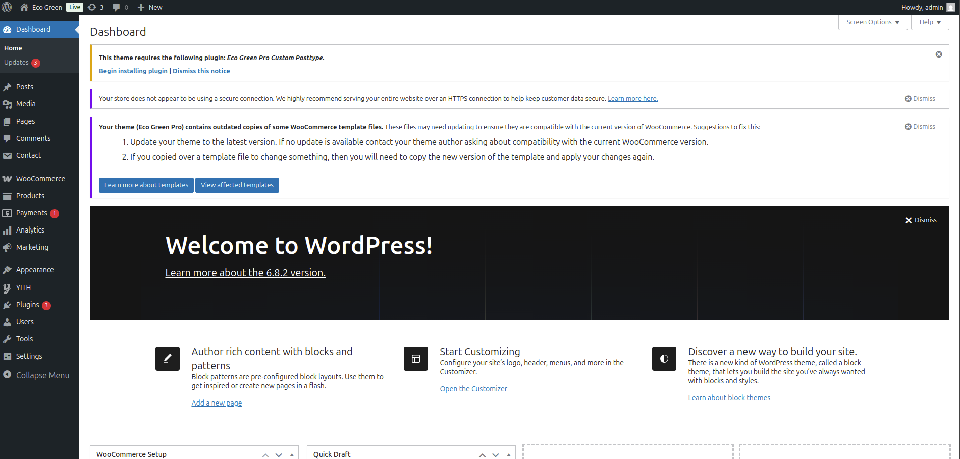The width and height of the screenshot is (960, 459).
Task: Expand the Help dropdown tab
Action: point(929,22)
